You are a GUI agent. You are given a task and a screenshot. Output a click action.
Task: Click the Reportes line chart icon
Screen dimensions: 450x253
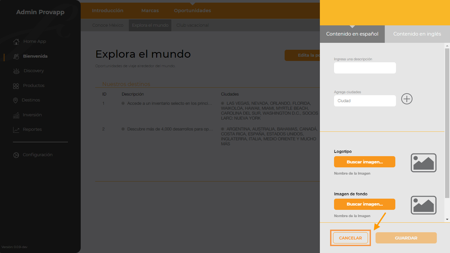coord(16,130)
